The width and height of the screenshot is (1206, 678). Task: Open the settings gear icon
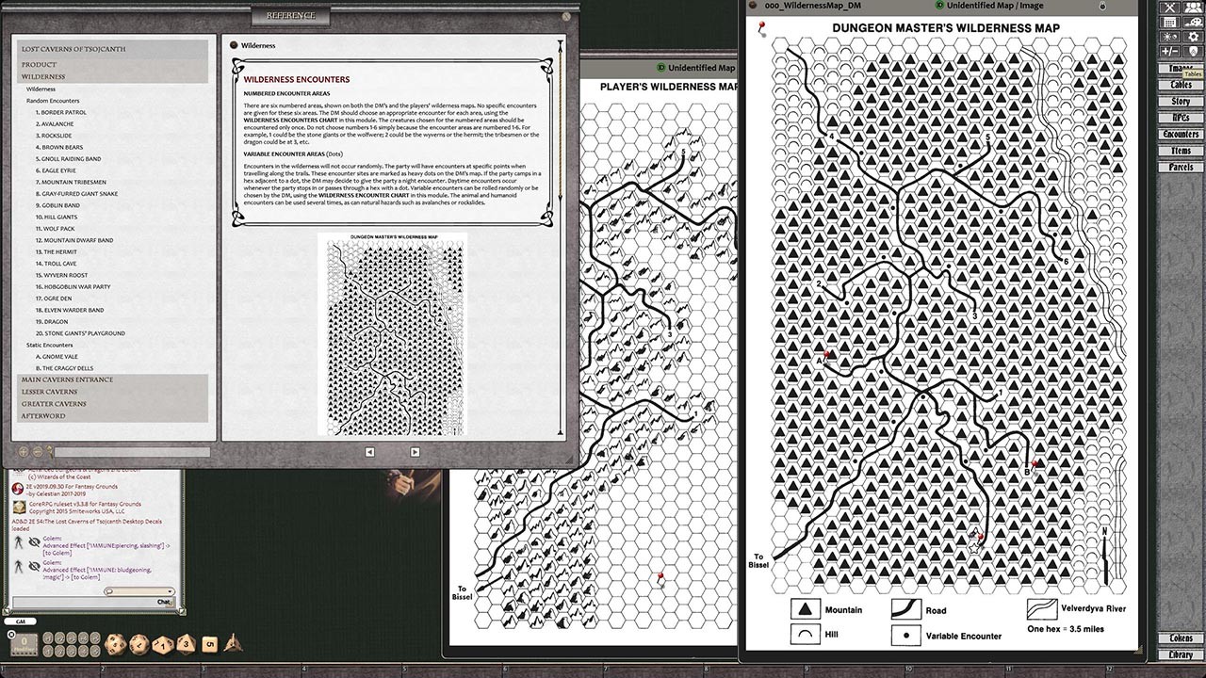pos(1195,36)
